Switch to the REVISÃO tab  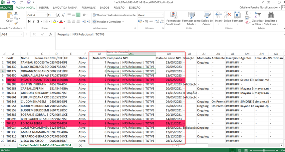[x=119, y=8]
